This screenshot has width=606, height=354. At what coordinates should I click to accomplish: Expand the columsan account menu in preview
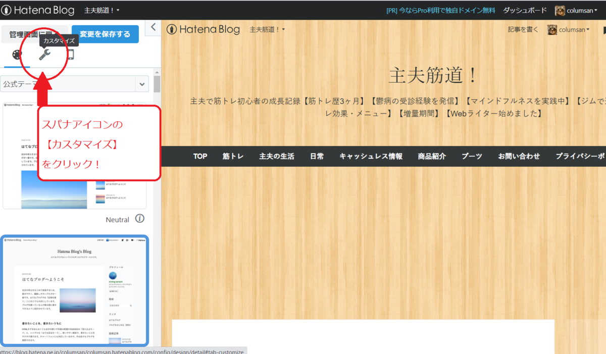point(574,29)
